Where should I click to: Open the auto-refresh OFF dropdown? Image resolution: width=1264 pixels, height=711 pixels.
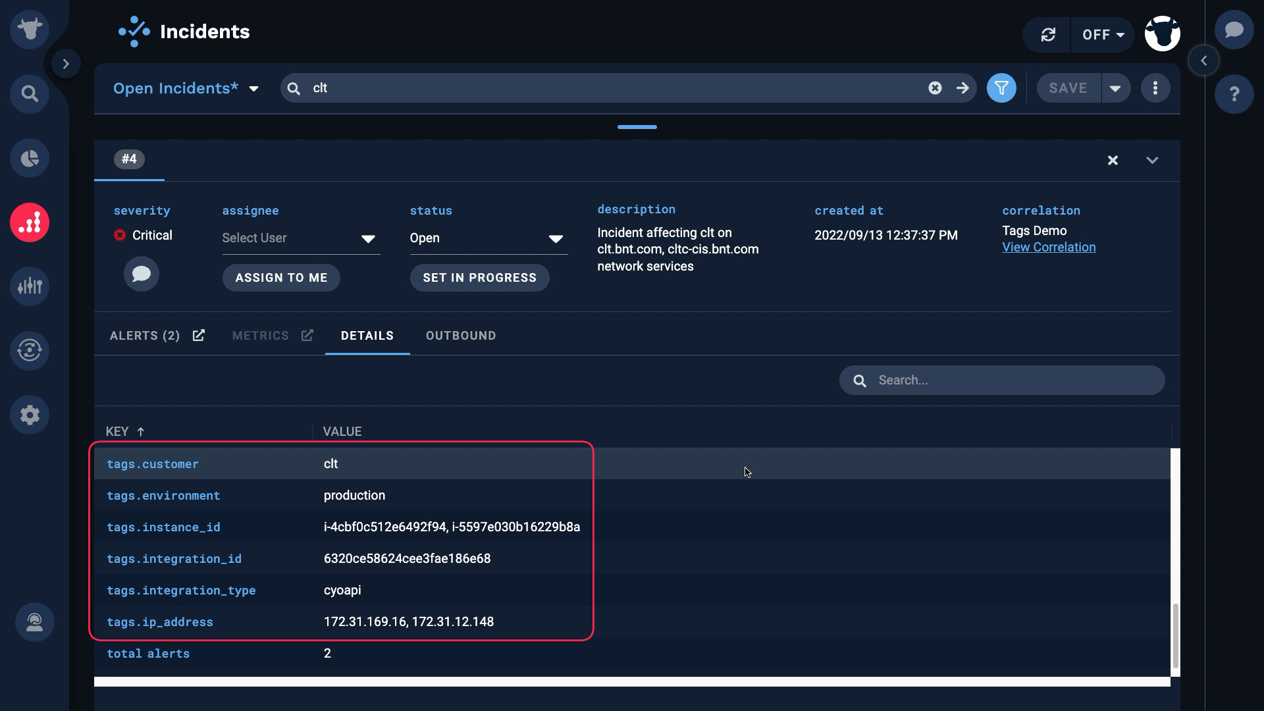[x=1103, y=35]
